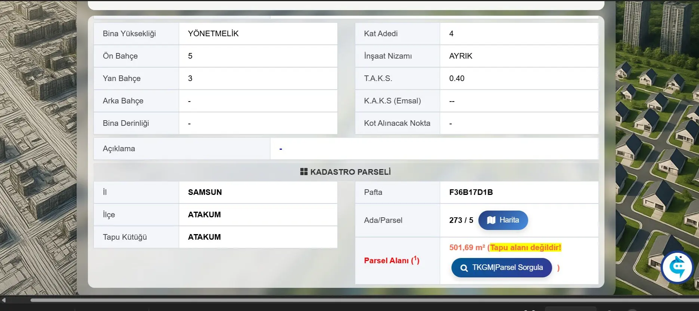Viewport: 699px width, 311px height.
Task: Click the 501,69 m² area text
Action: (467, 248)
